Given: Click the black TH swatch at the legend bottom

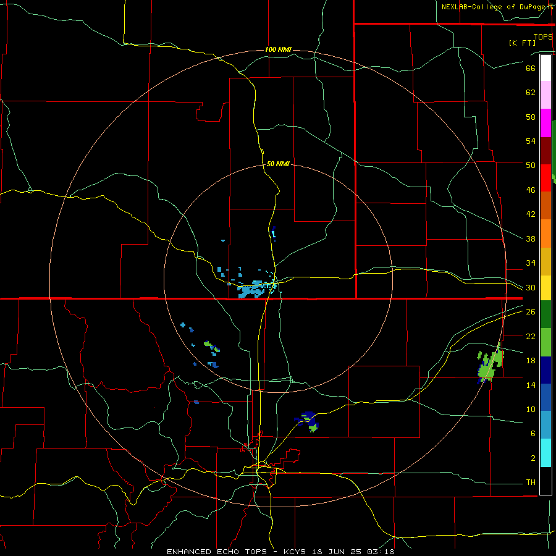Looking at the screenshot, I should (x=545, y=481).
